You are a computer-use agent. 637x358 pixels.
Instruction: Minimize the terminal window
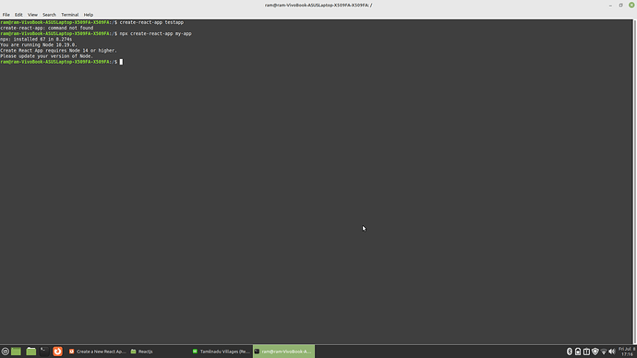[610, 6]
